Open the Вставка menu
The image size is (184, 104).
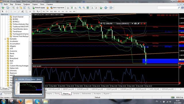tap(18, 4)
